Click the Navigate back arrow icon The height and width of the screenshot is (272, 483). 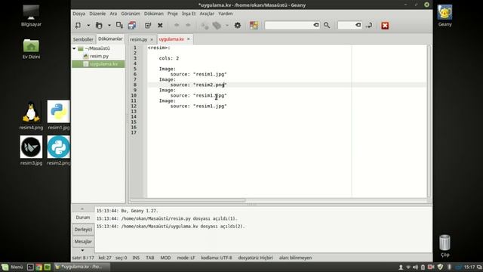(177, 26)
